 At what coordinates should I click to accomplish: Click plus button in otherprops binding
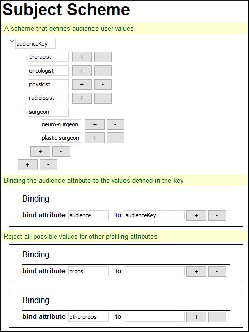(196, 317)
